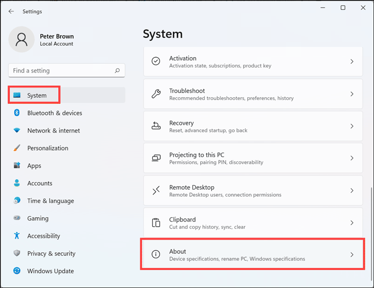Open Recovery using its chevron arrow
374x288 pixels.
(352, 126)
